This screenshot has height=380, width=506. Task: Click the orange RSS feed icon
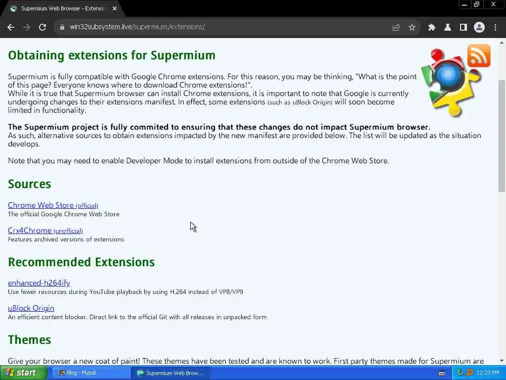click(x=479, y=55)
